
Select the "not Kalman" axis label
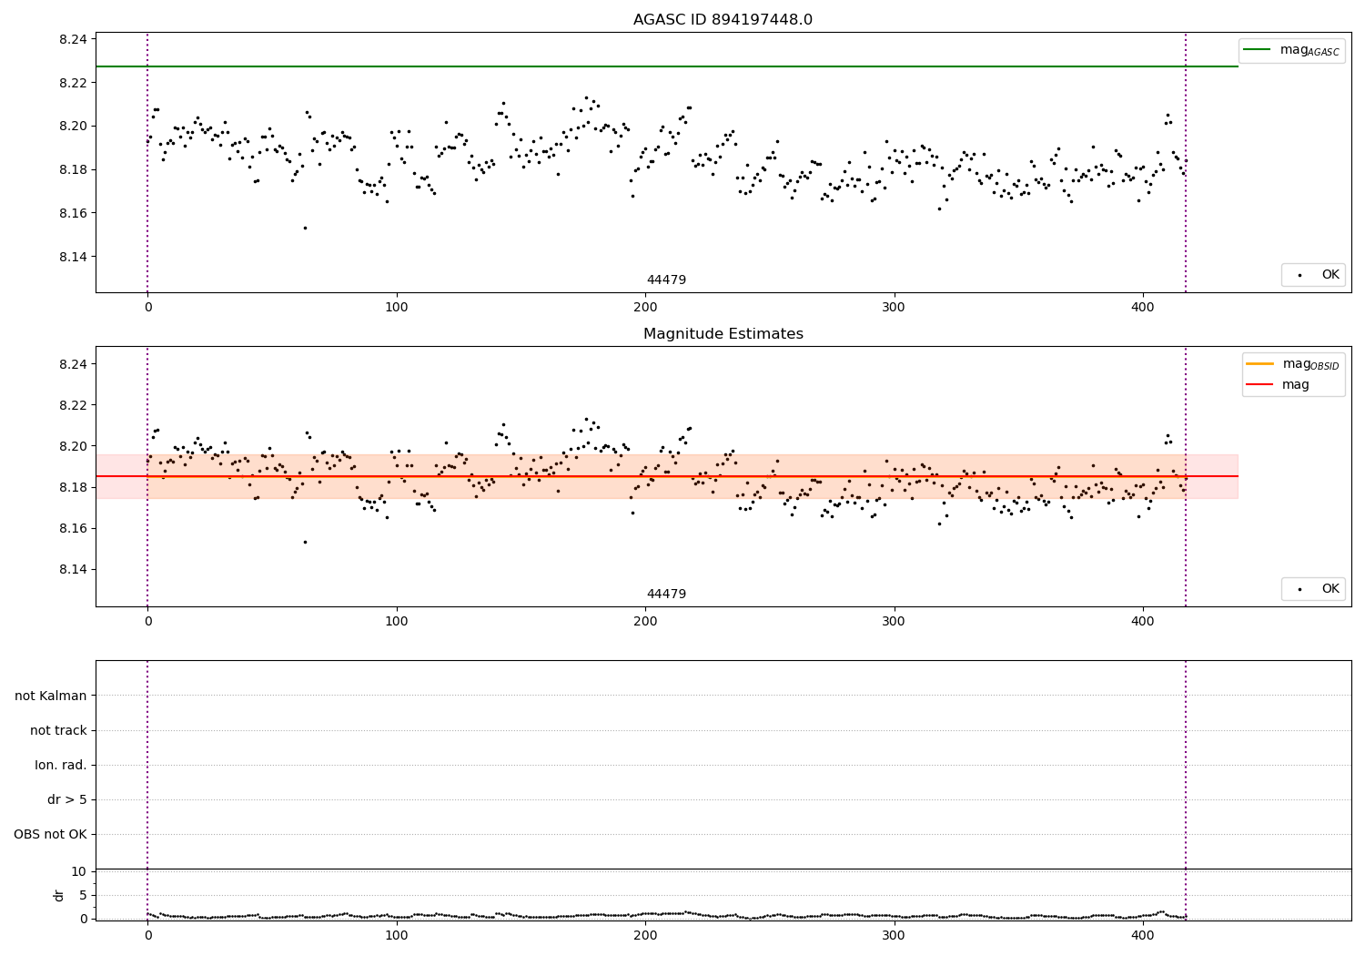click(51, 697)
